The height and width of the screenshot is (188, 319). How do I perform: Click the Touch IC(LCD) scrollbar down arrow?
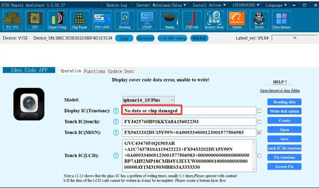[254, 169]
